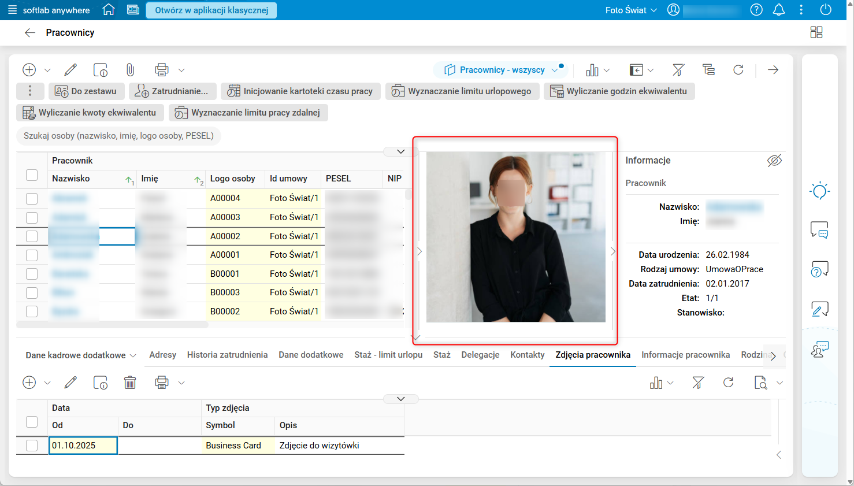Open the Kontakty tab
The height and width of the screenshot is (486, 854).
528,355
